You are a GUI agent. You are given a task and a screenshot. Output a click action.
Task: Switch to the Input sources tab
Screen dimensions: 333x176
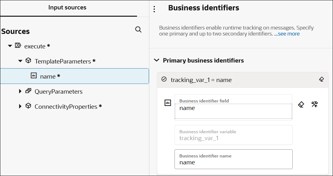[x=67, y=8]
